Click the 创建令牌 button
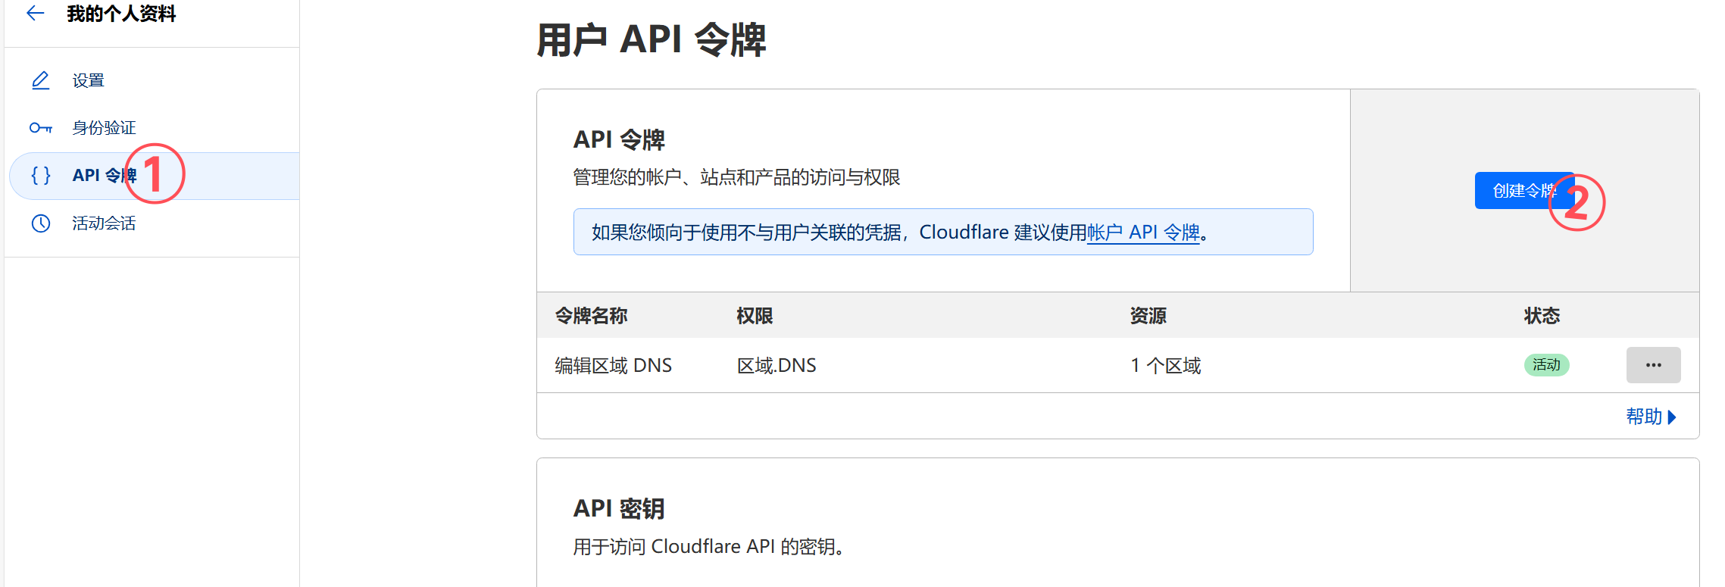The height and width of the screenshot is (587, 1725). click(1519, 191)
